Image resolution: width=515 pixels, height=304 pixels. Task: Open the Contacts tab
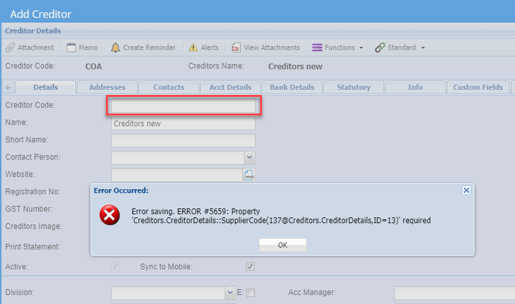[169, 87]
